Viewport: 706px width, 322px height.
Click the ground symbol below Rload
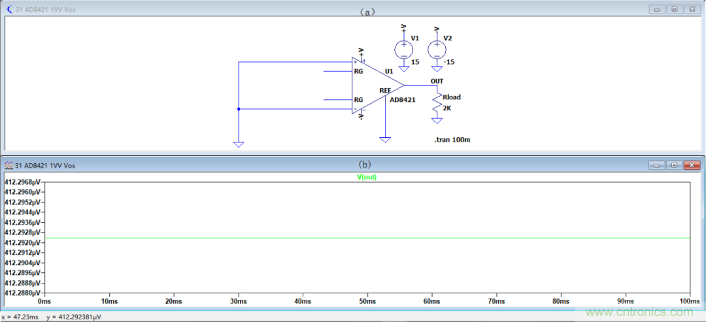coord(436,120)
